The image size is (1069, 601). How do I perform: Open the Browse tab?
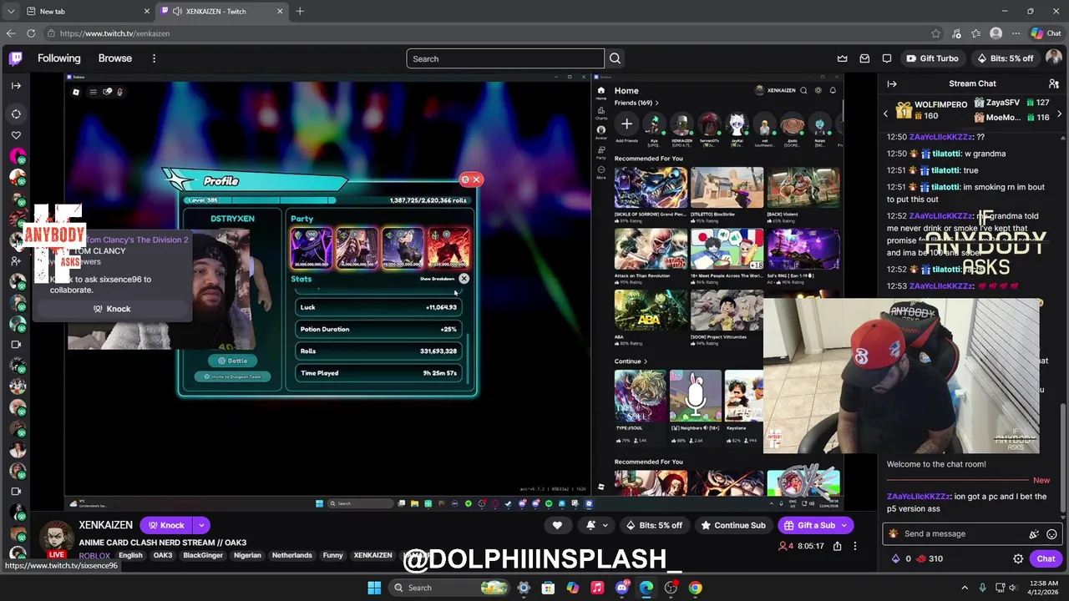(115, 58)
